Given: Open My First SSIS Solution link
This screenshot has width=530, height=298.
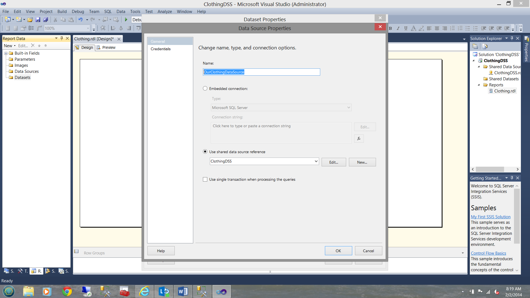Looking at the screenshot, I should click(x=491, y=217).
